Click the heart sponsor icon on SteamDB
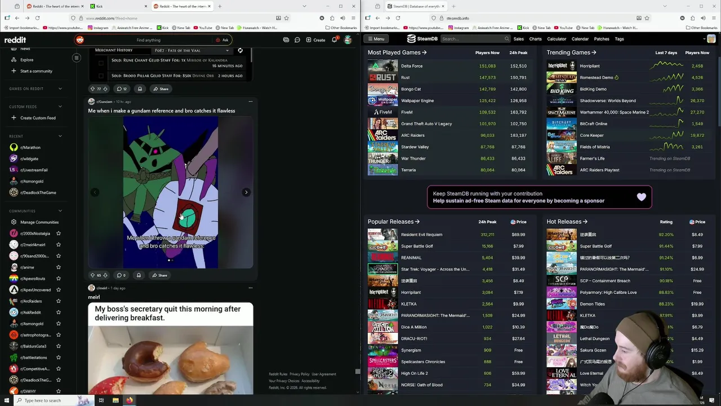This screenshot has height=406, width=721. click(x=642, y=197)
